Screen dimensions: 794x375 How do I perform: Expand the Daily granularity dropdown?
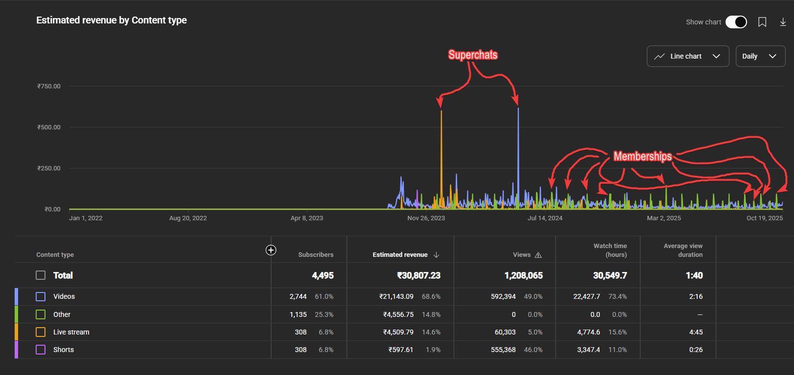coord(760,56)
